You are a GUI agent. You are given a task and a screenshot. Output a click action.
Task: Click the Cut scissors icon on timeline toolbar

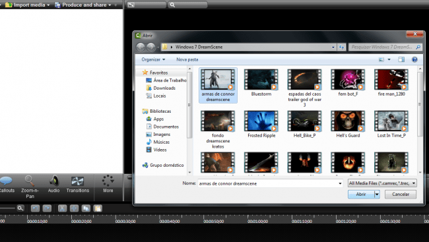point(62,208)
